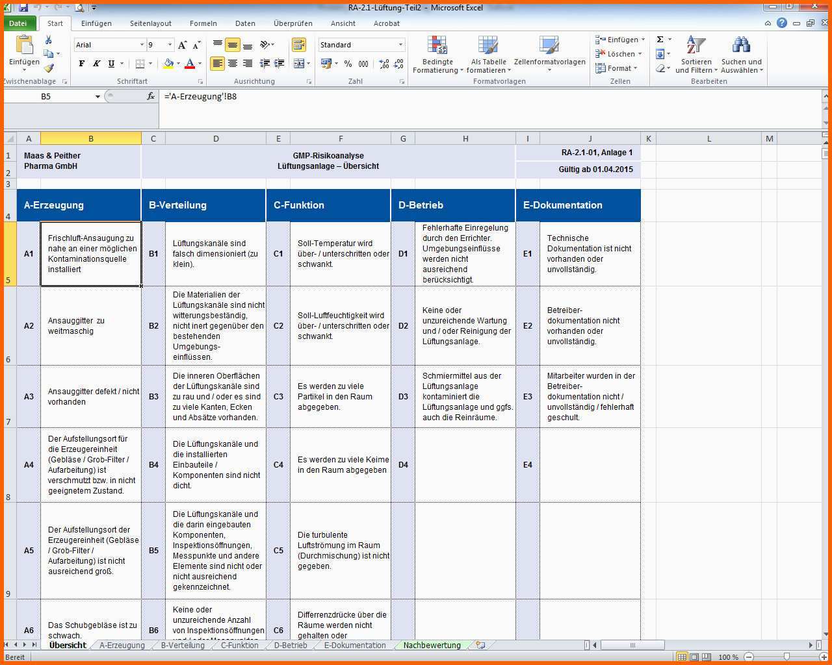The width and height of the screenshot is (832, 665).
Task: Toggle align text right
Action: coord(248,64)
